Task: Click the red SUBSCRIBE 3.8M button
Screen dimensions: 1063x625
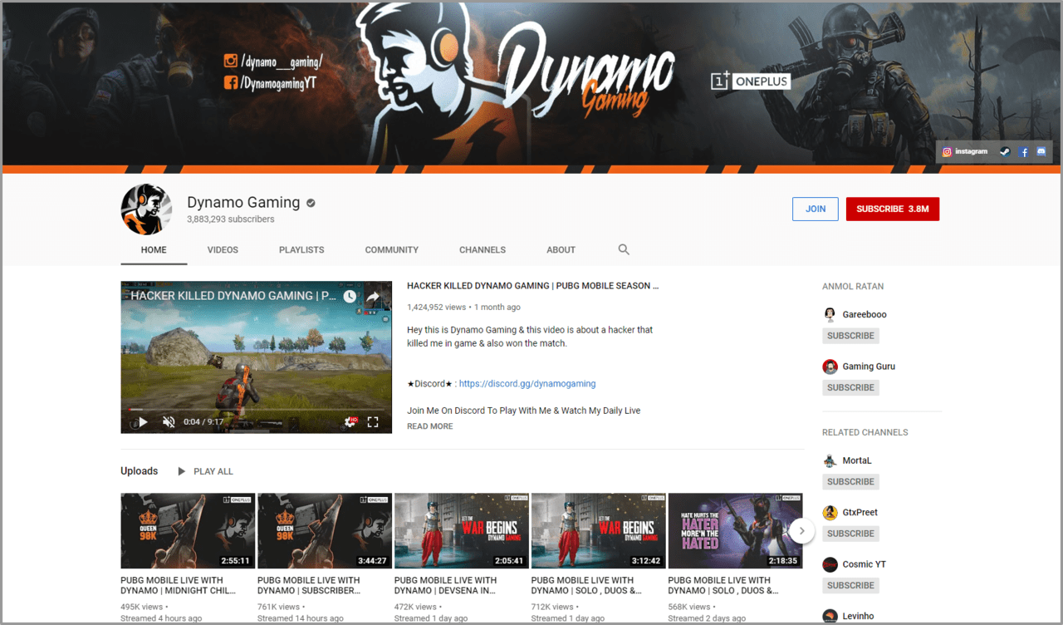Action: click(893, 209)
